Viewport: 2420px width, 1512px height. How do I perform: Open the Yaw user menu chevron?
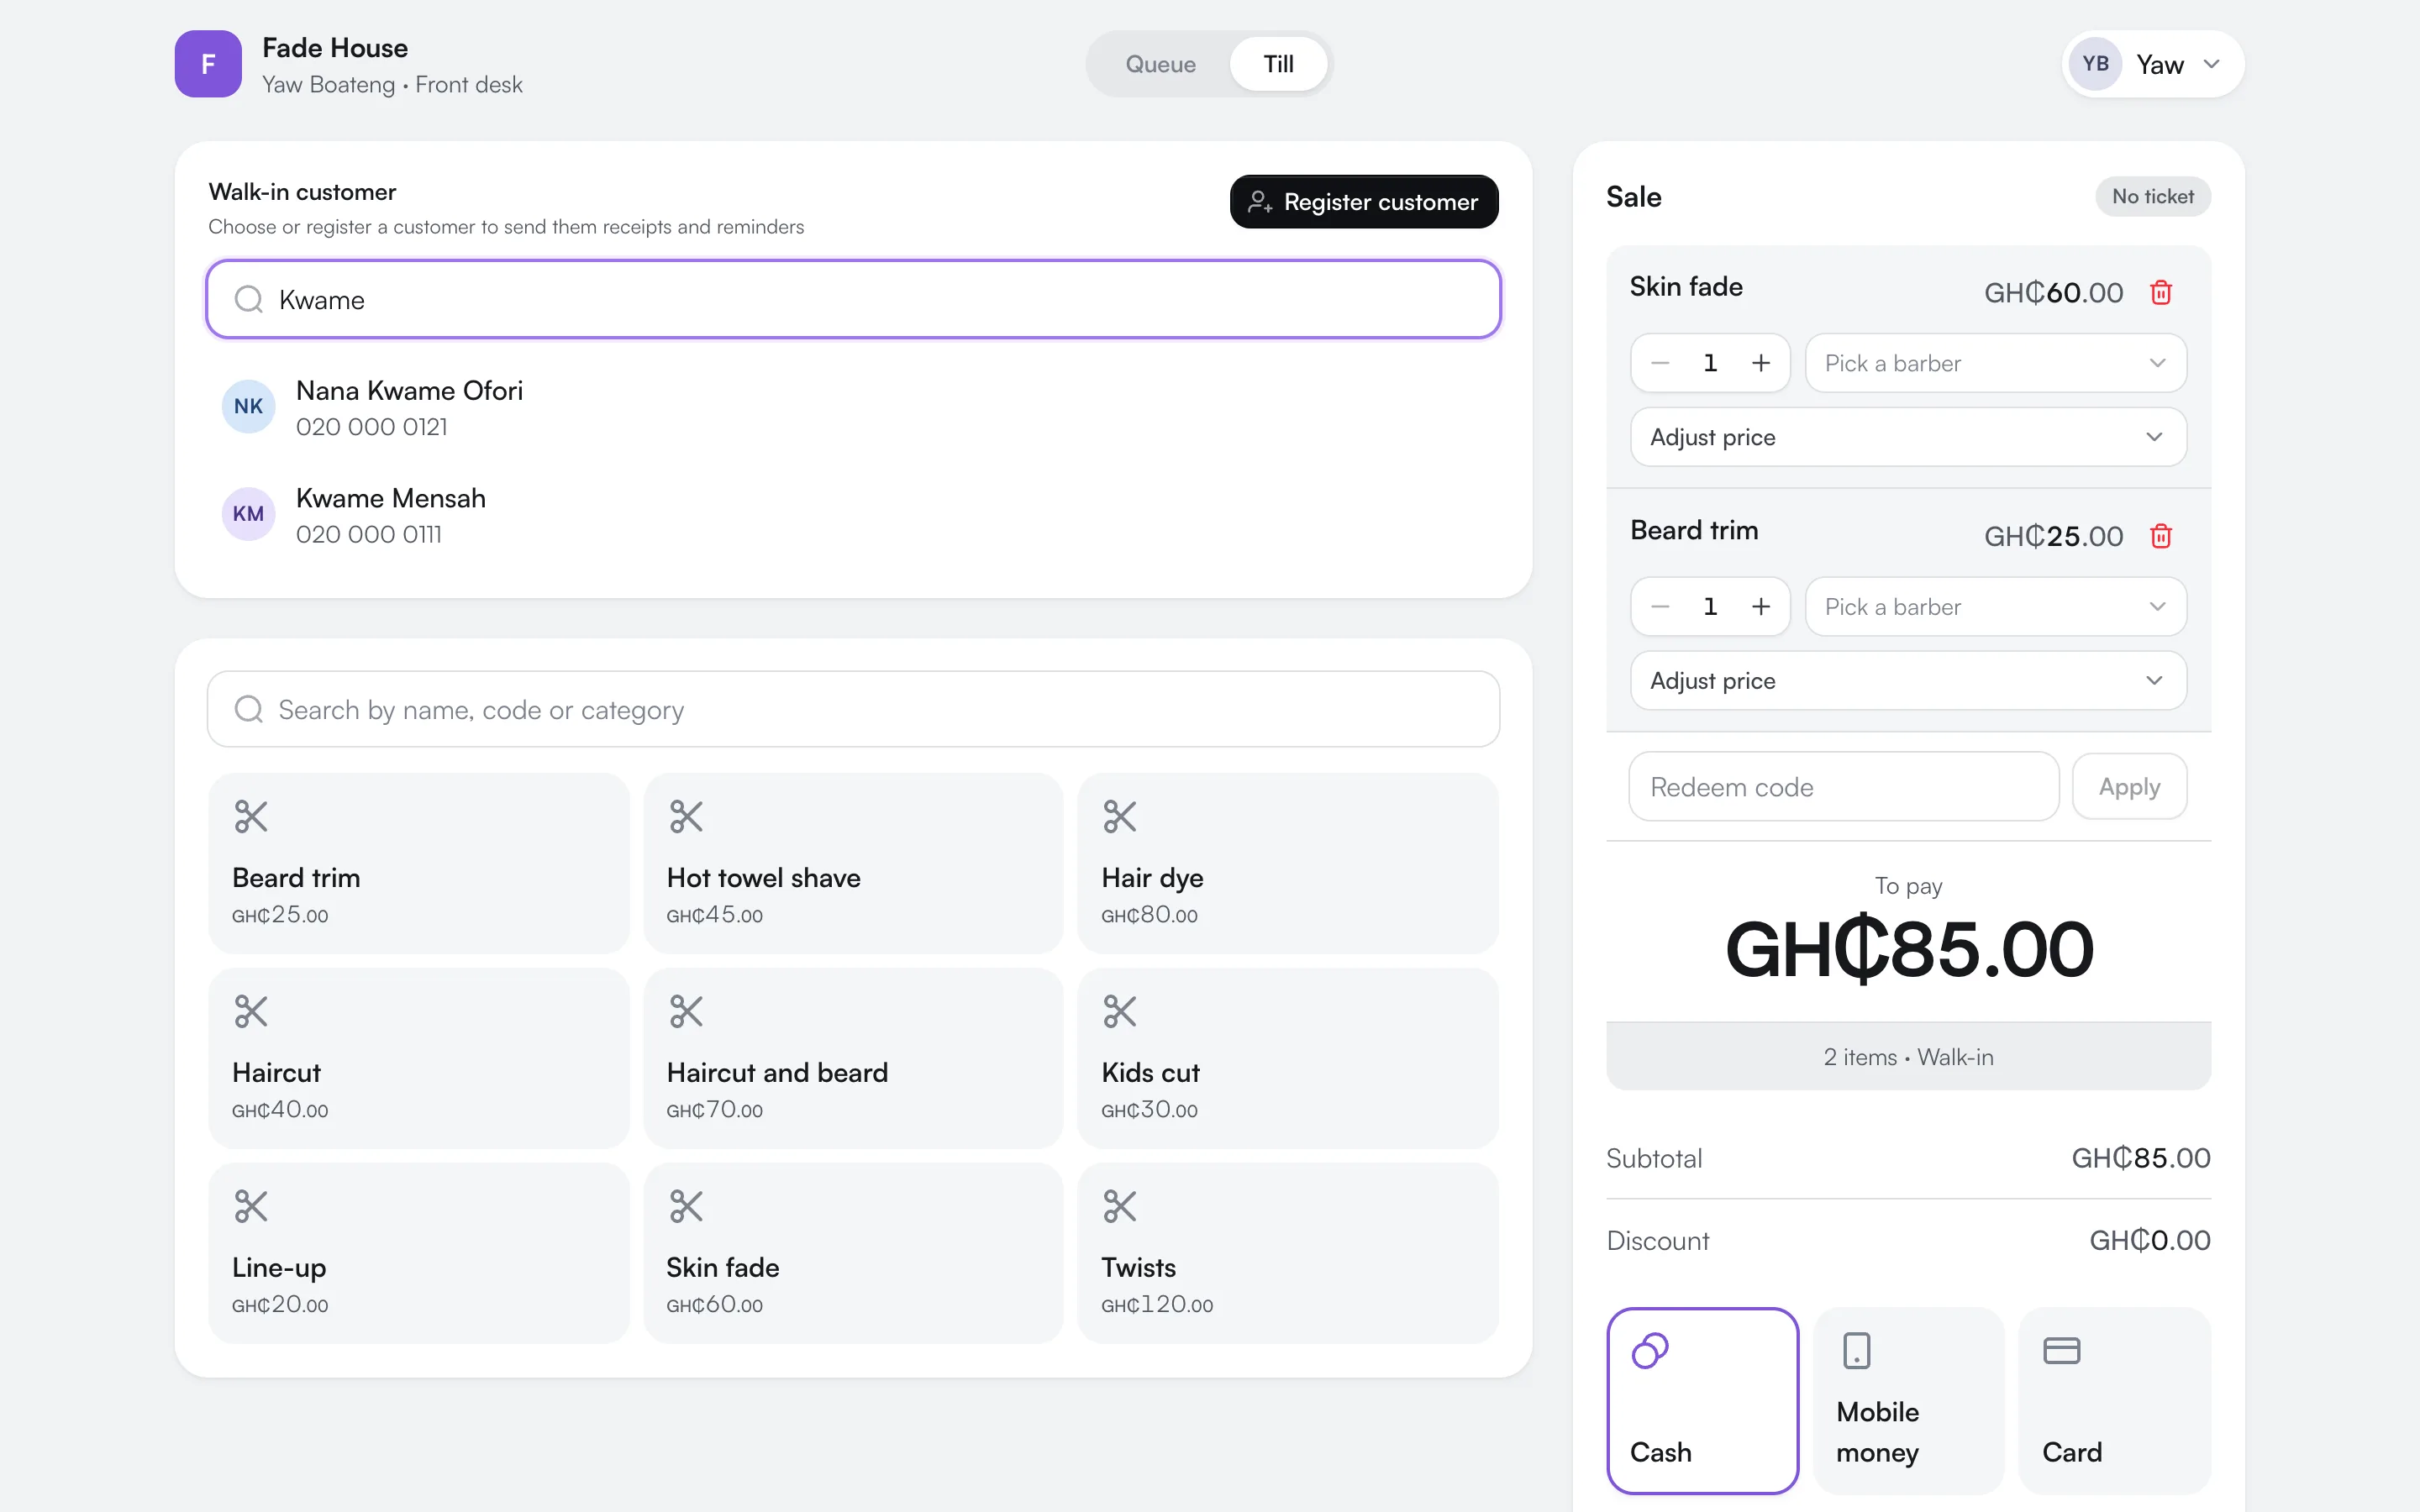click(x=2211, y=64)
